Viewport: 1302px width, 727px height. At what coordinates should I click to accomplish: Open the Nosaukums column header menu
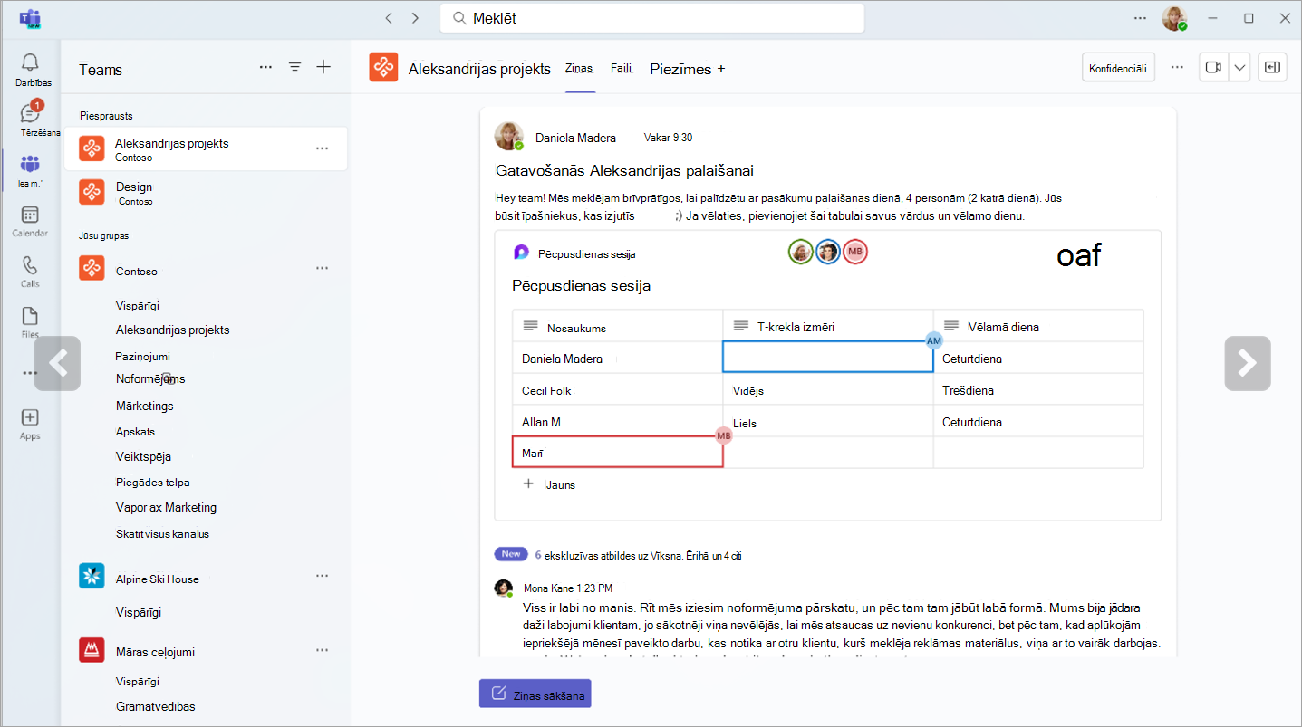(530, 326)
